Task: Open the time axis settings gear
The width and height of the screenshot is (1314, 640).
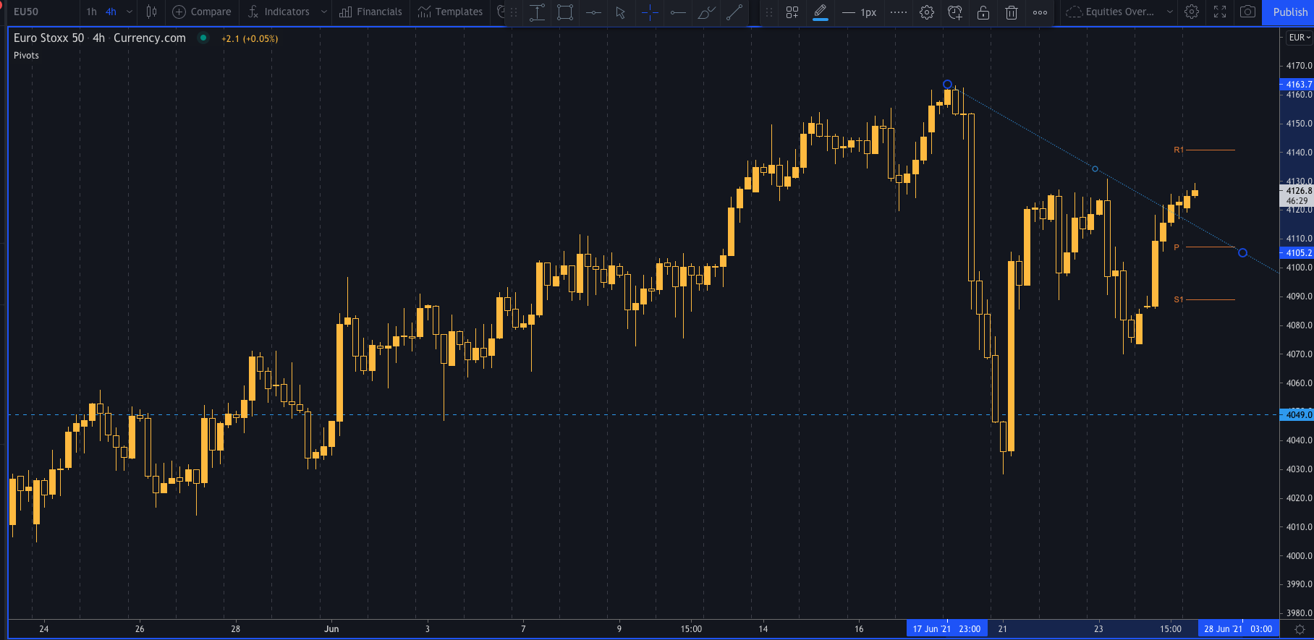Action: (x=1300, y=629)
